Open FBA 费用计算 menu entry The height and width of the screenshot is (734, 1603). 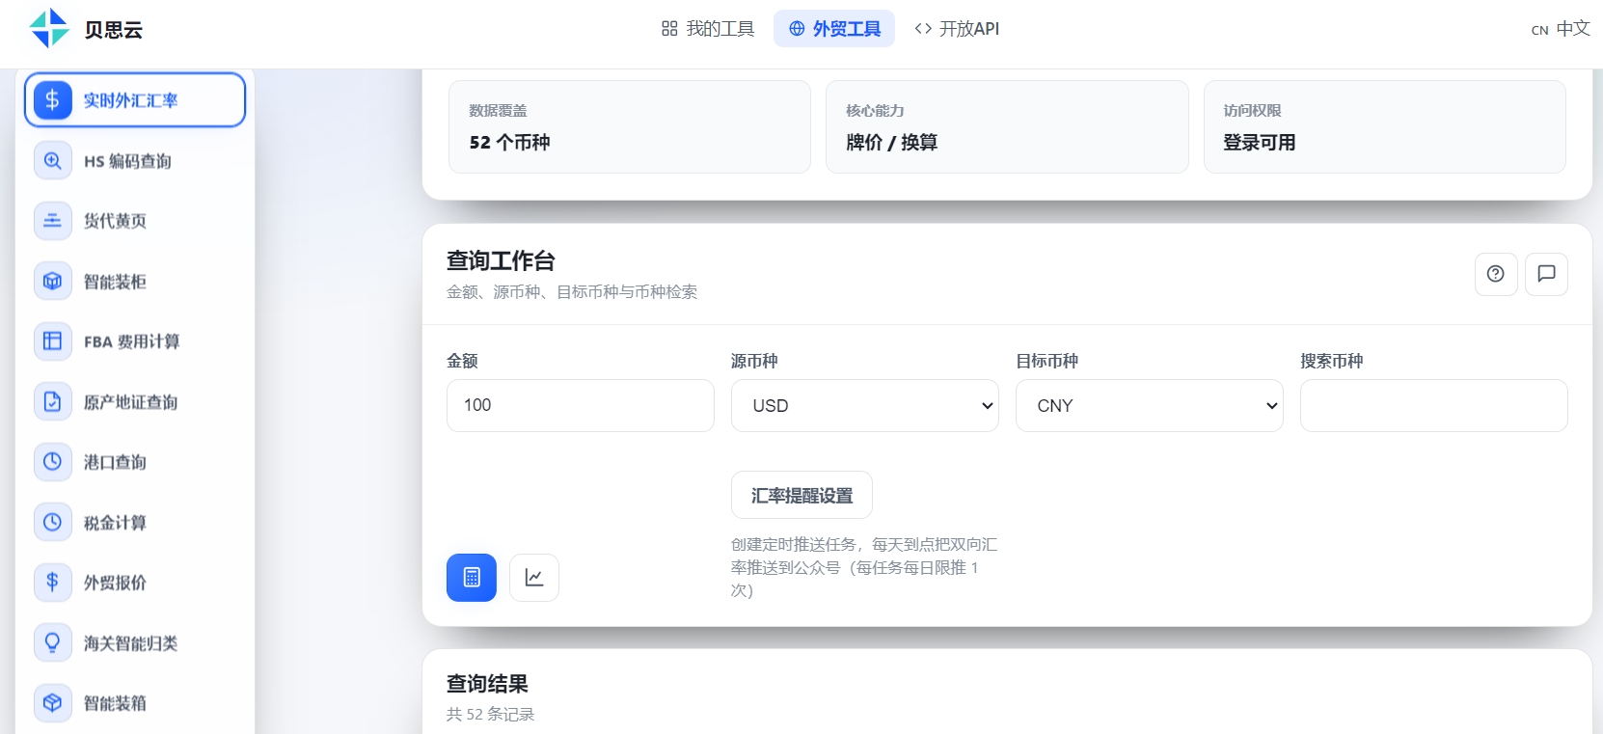coord(135,340)
